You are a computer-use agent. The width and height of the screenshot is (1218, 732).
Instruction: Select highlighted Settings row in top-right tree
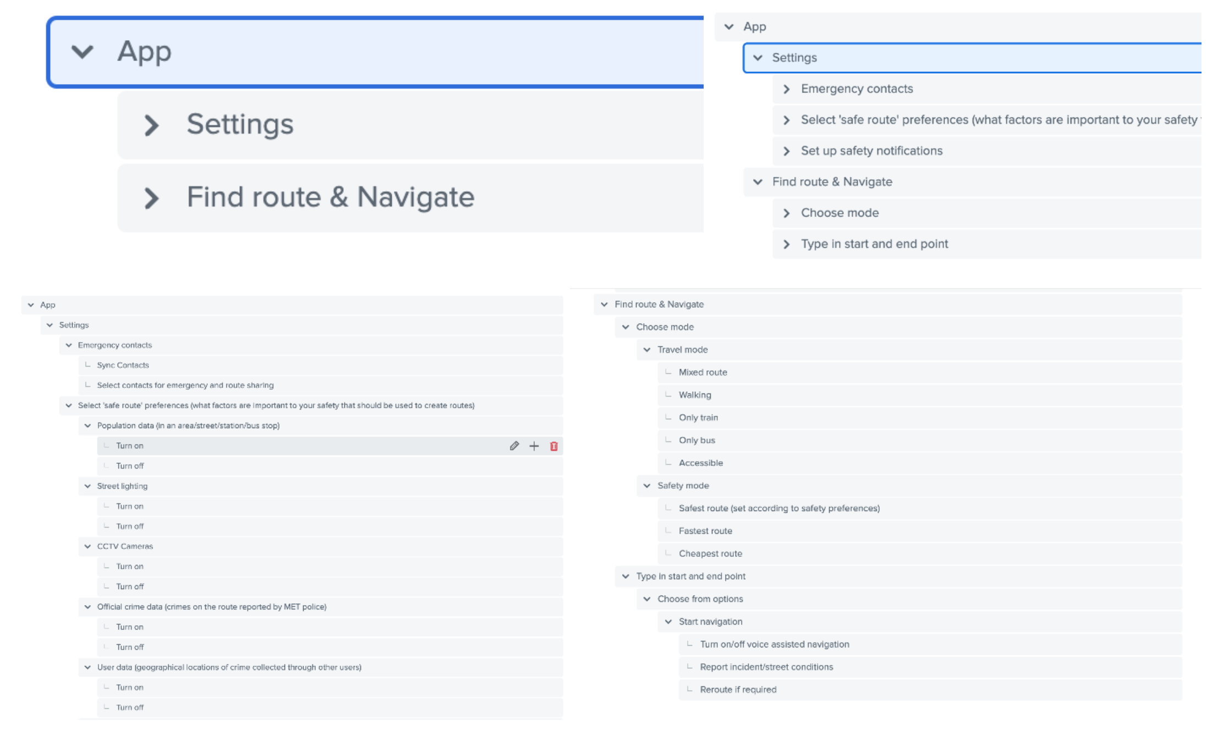[x=794, y=58]
